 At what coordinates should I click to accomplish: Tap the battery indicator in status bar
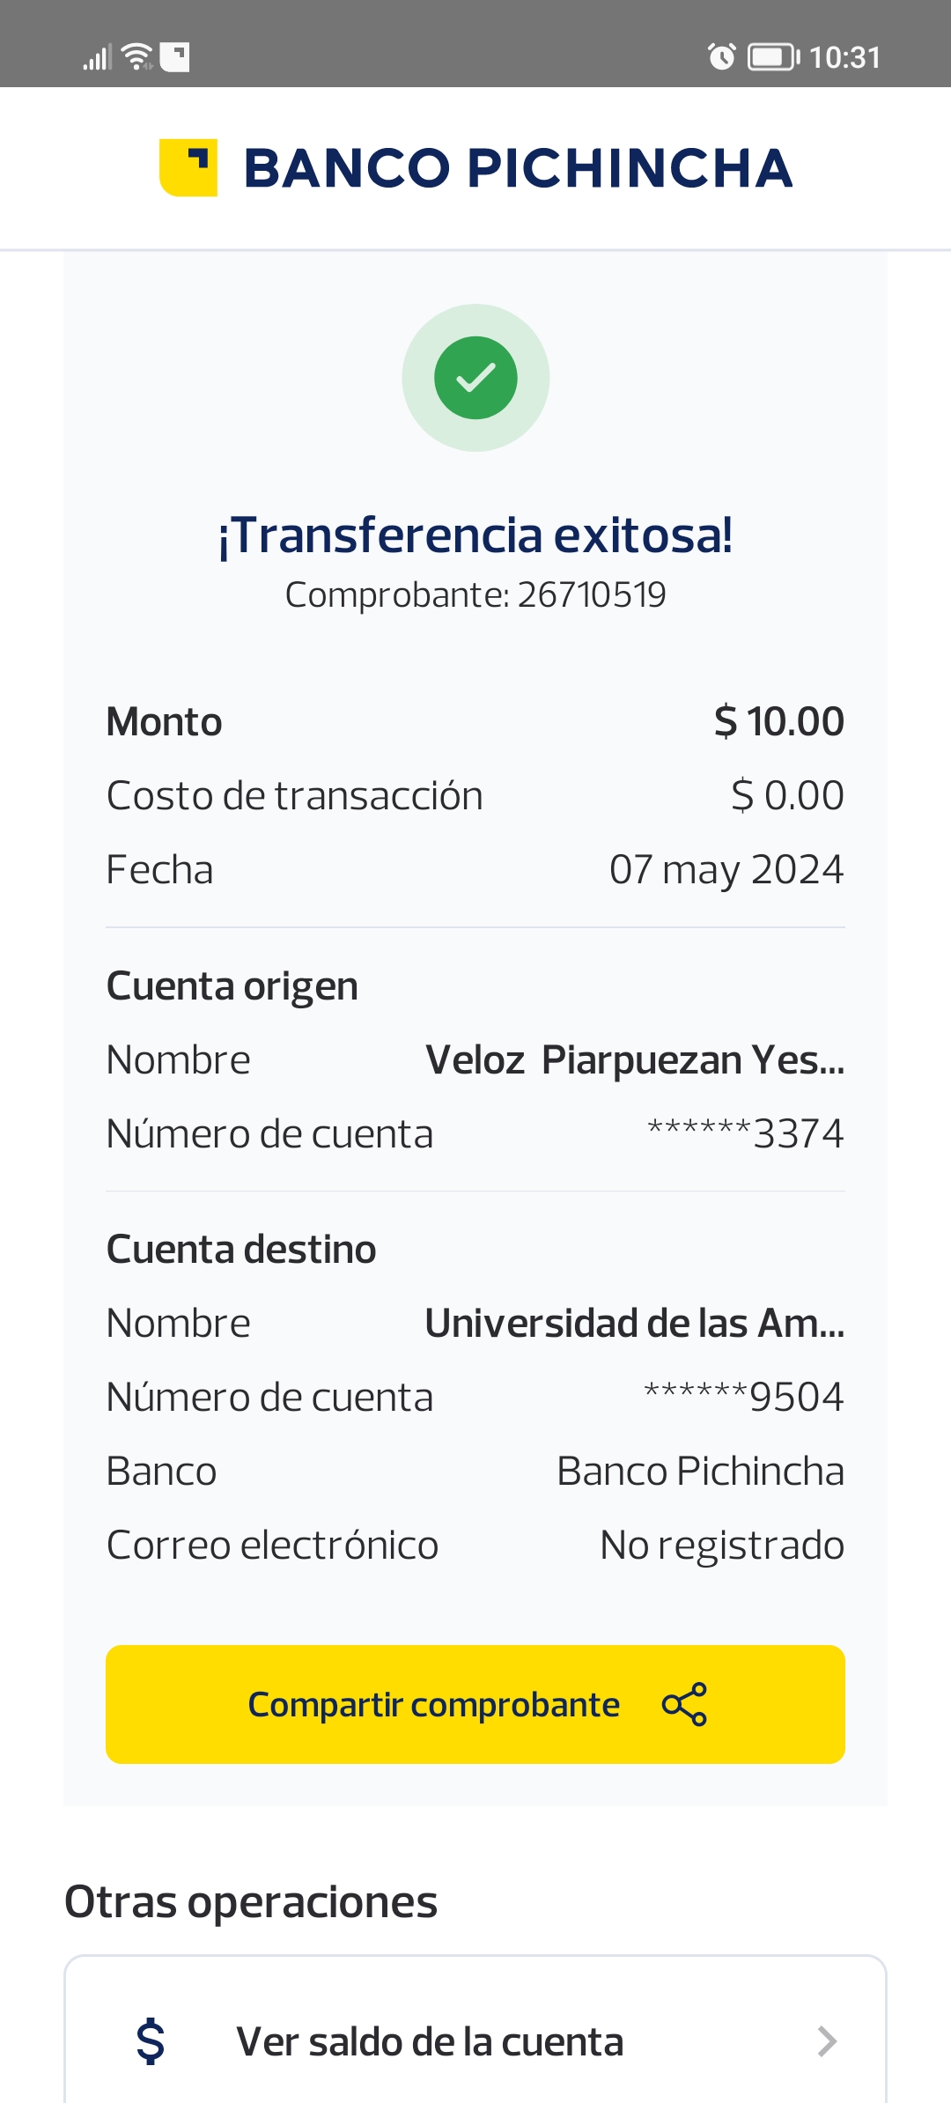(772, 57)
